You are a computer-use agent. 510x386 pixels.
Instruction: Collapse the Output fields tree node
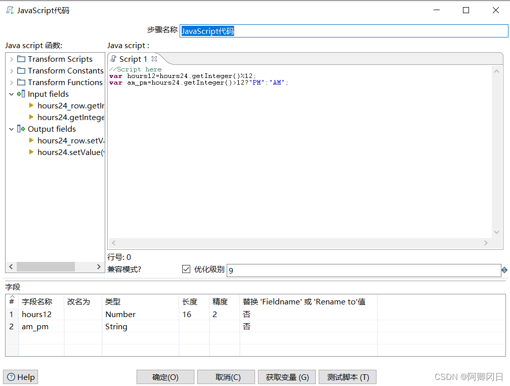tap(12, 129)
